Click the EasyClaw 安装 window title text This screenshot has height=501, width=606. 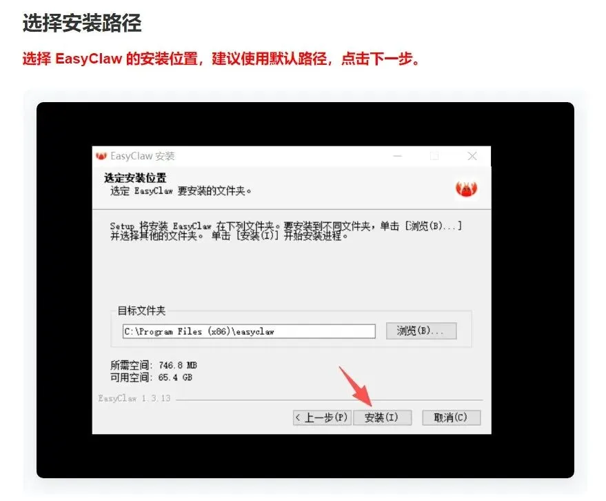(143, 156)
